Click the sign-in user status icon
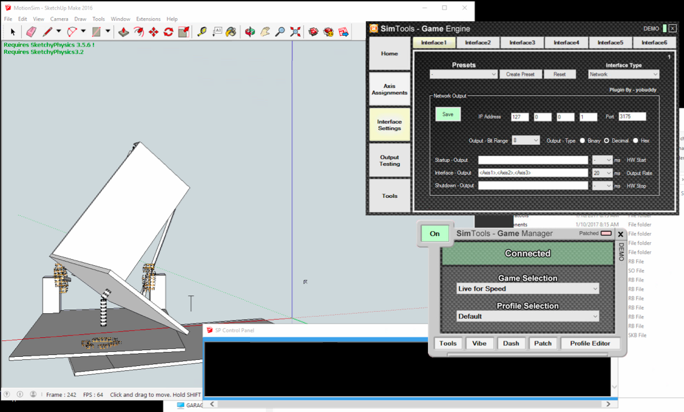Image resolution: width=684 pixels, height=412 pixels. (33, 394)
